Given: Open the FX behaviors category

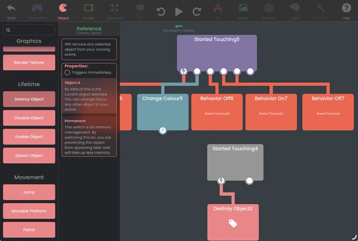Looking at the screenshot, I should click(x=217, y=11).
